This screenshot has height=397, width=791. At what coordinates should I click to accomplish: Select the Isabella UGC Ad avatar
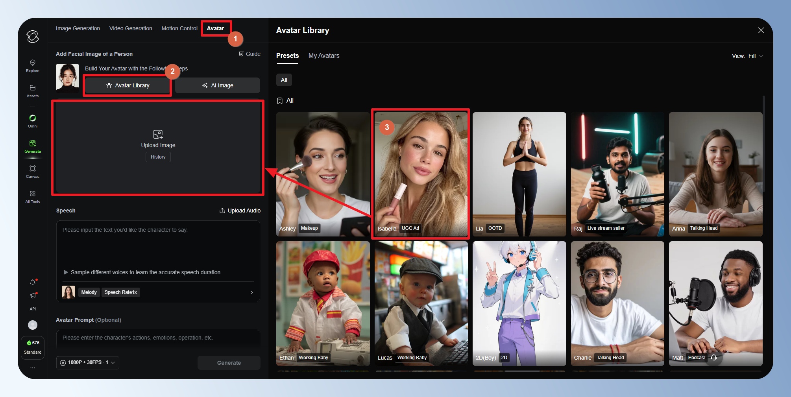pyautogui.click(x=421, y=173)
